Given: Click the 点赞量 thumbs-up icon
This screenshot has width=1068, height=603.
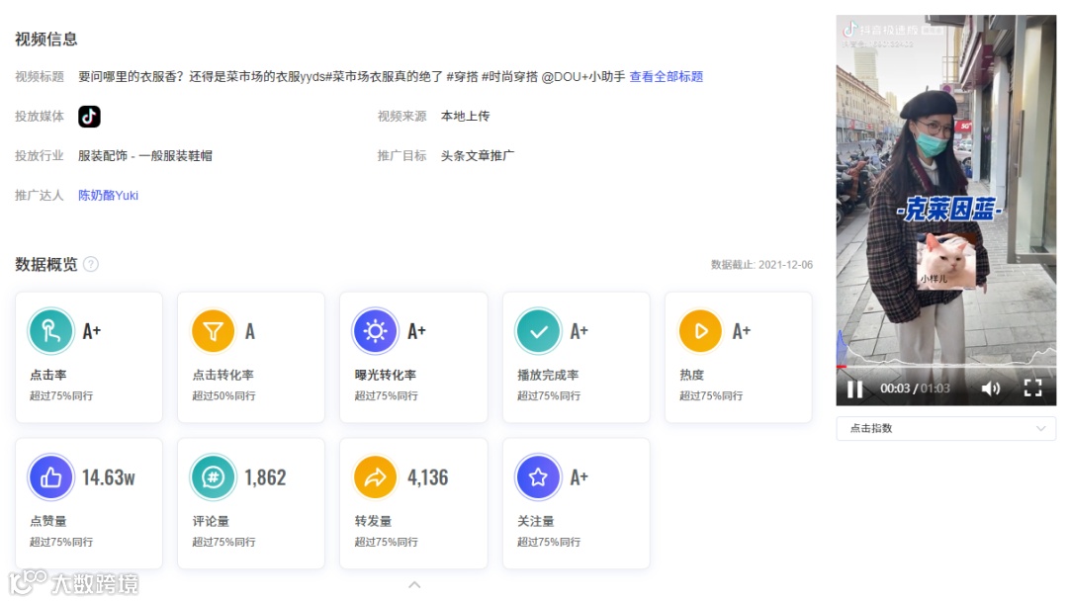Looking at the screenshot, I should coord(50,476).
